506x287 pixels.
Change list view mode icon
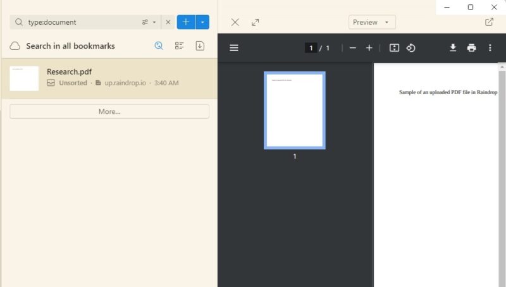click(x=180, y=46)
